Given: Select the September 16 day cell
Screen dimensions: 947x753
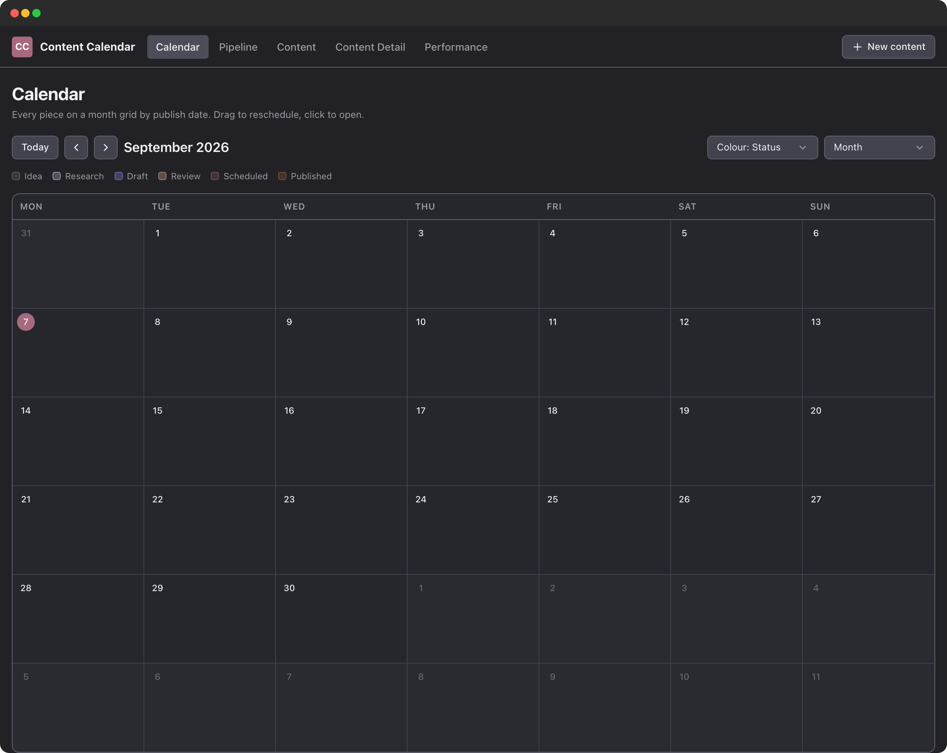Looking at the screenshot, I should click(341, 441).
